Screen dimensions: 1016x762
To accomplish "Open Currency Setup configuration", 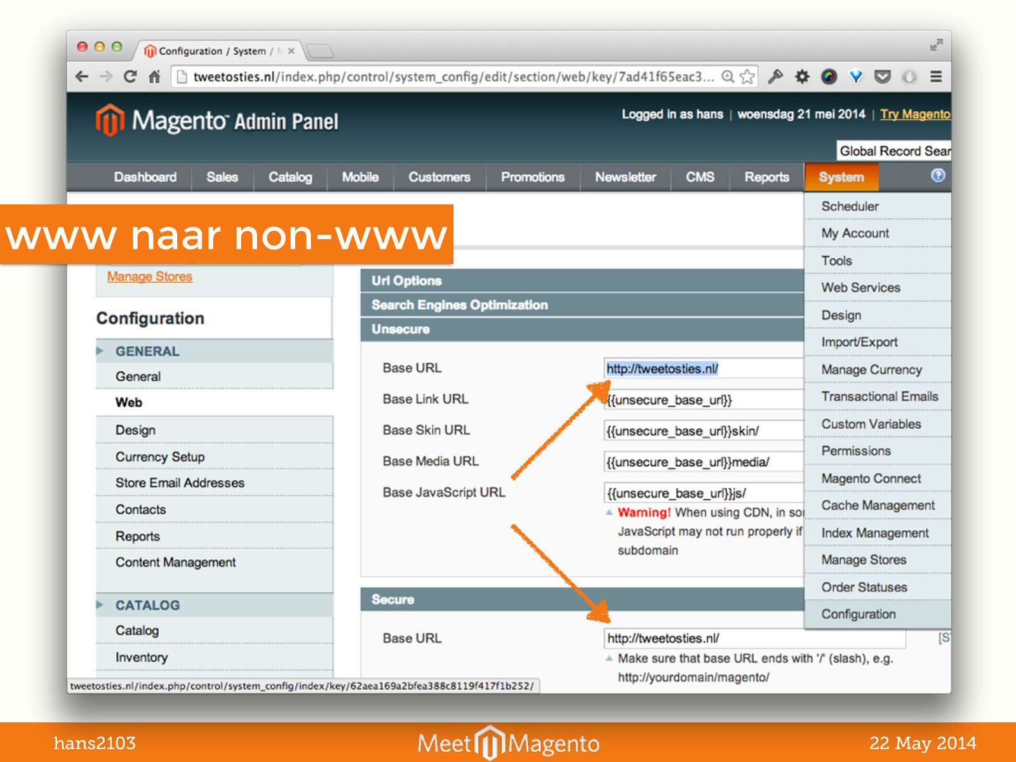I will click(x=215, y=457).
